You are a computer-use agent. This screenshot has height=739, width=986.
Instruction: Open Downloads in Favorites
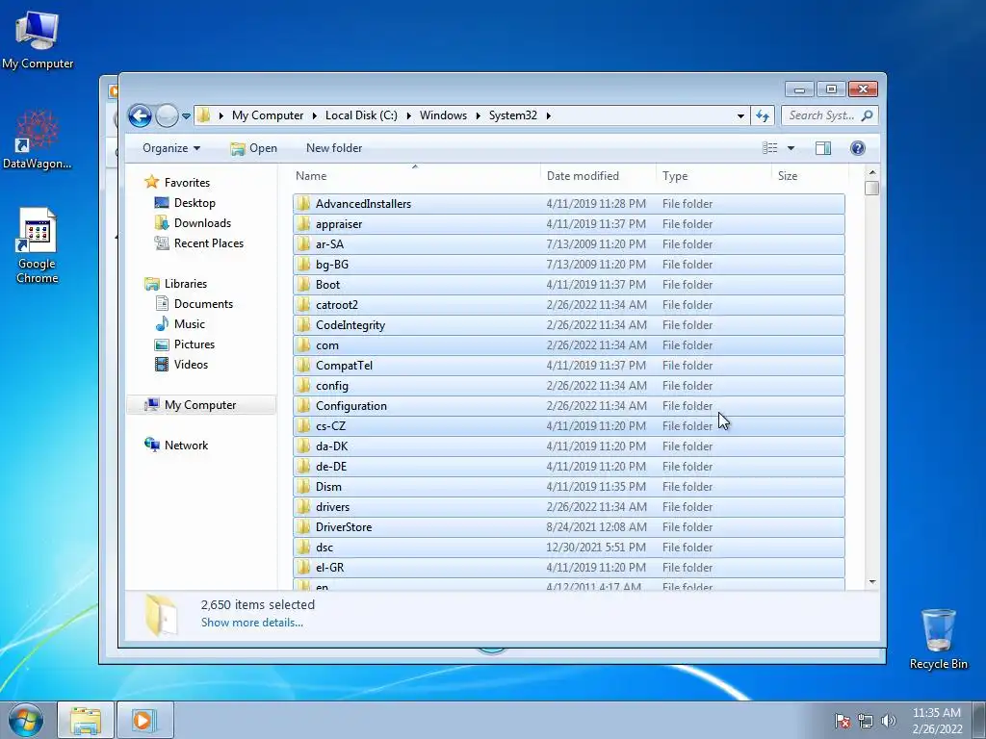point(202,223)
